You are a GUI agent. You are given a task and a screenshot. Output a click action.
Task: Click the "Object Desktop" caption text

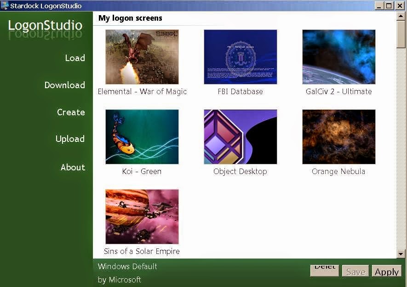(240, 171)
